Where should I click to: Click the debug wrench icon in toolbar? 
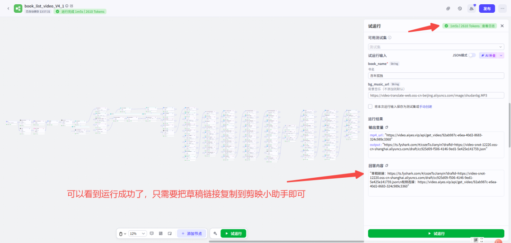215,234
